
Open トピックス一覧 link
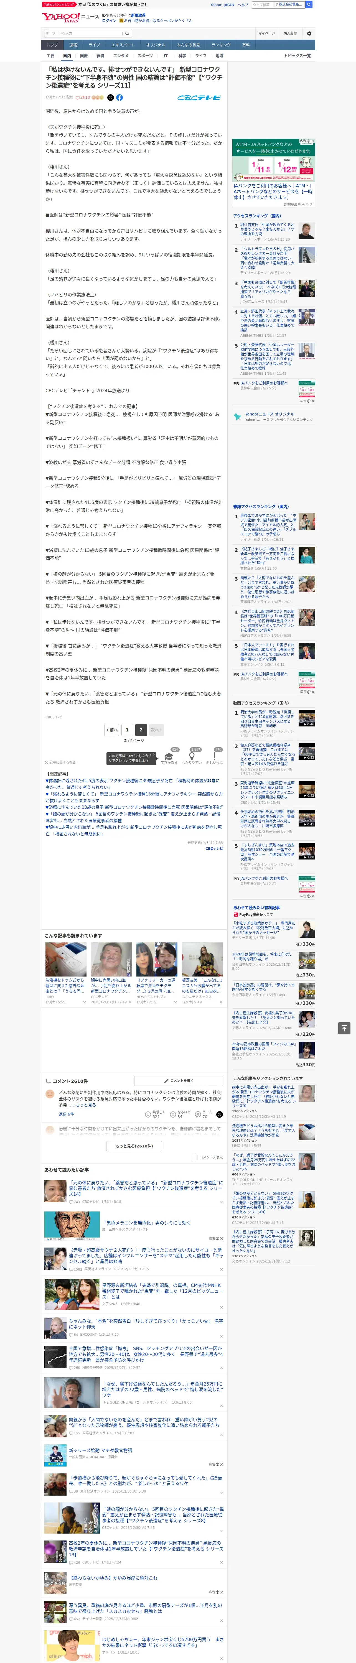(297, 55)
